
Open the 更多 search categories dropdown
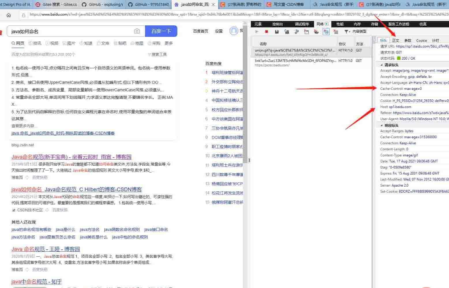pyautogui.click(x=168, y=43)
